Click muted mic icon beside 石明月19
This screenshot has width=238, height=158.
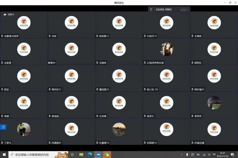point(145,36)
